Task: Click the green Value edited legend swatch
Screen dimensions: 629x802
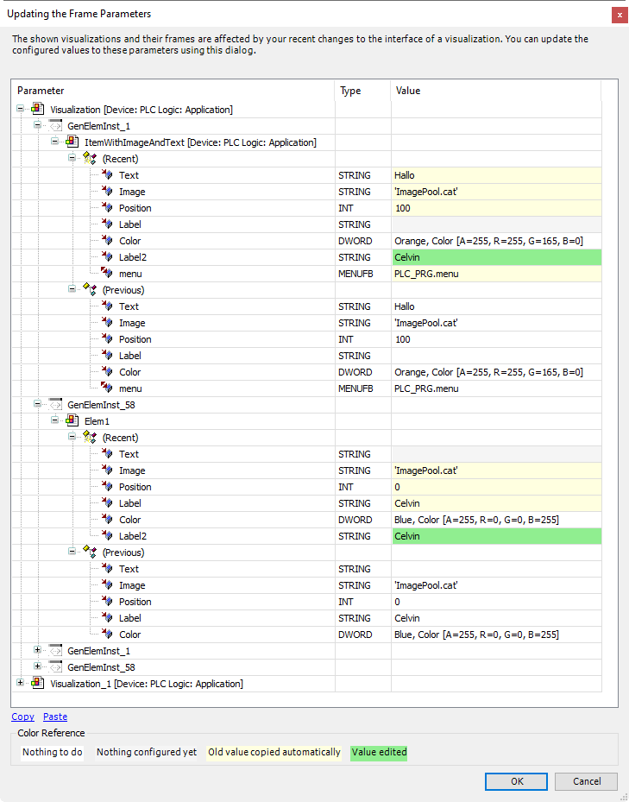Action: click(379, 752)
